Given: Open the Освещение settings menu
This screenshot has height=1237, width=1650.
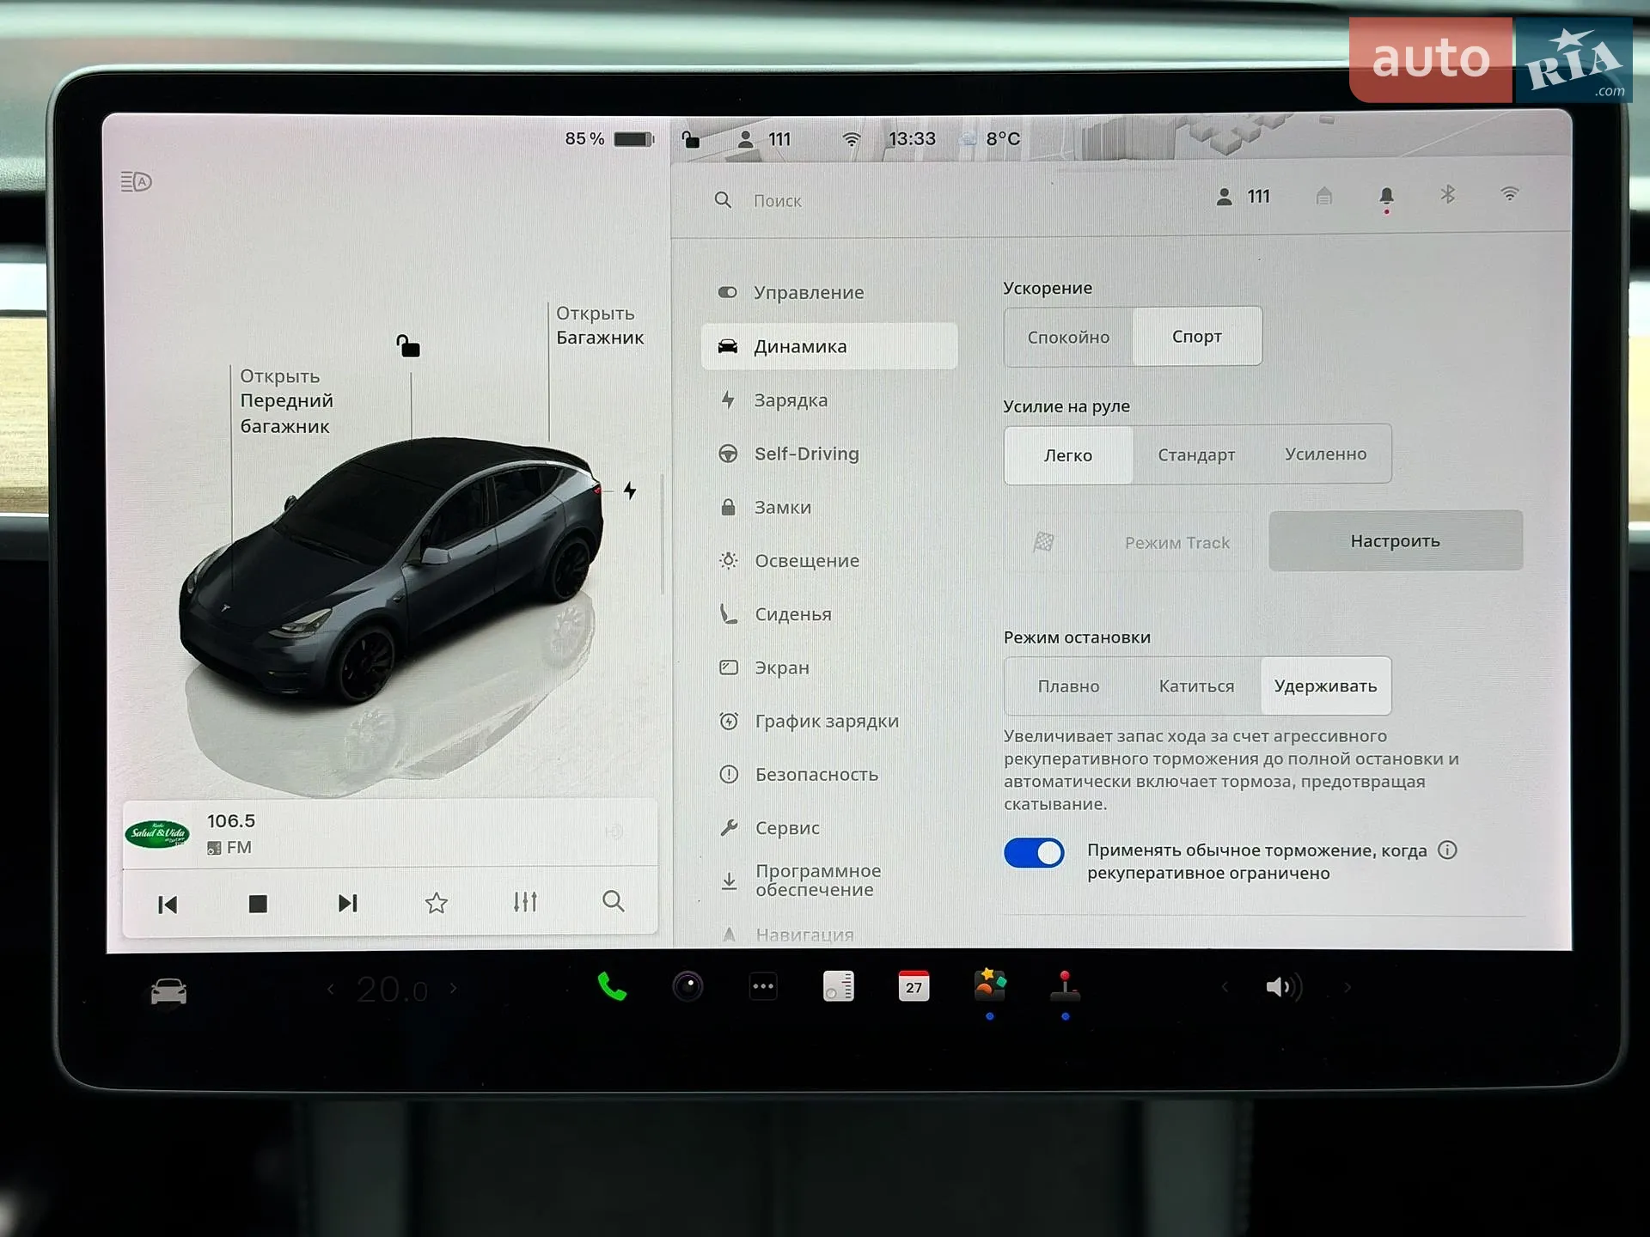Looking at the screenshot, I should click(829, 560).
